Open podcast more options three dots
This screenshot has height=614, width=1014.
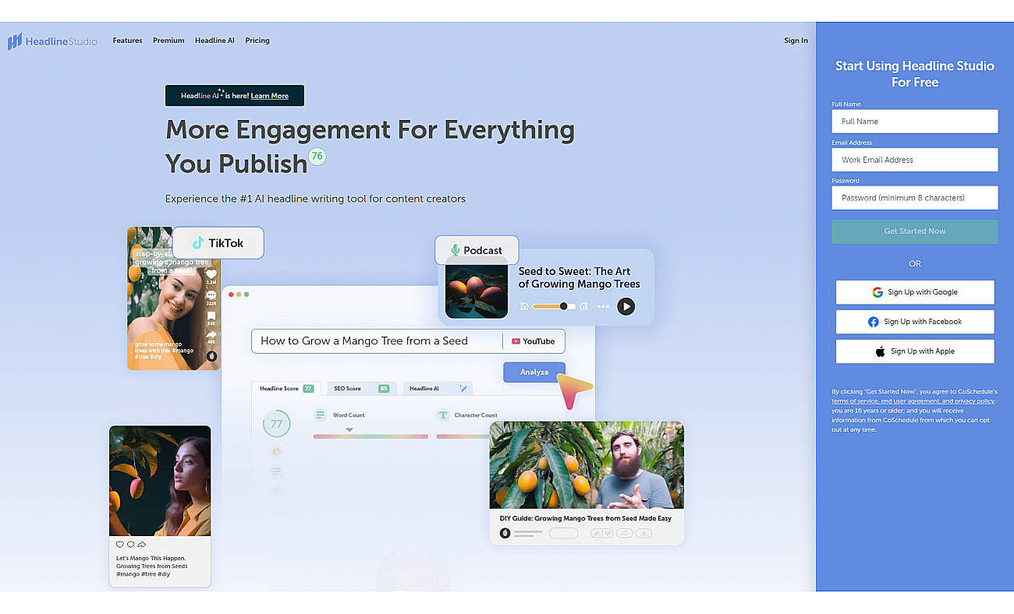pyautogui.click(x=603, y=306)
